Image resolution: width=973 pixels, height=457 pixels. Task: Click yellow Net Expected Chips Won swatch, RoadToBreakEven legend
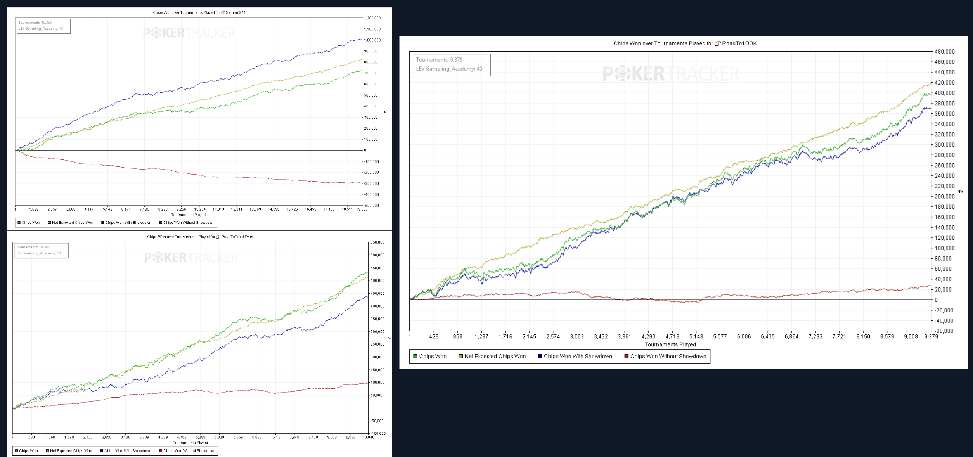[47, 451]
